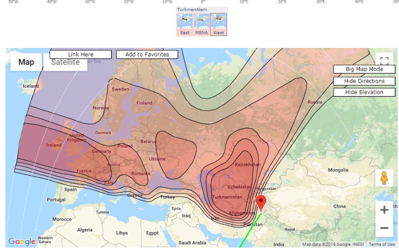
Task: Click the Link Here button
Action: click(x=81, y=54)
